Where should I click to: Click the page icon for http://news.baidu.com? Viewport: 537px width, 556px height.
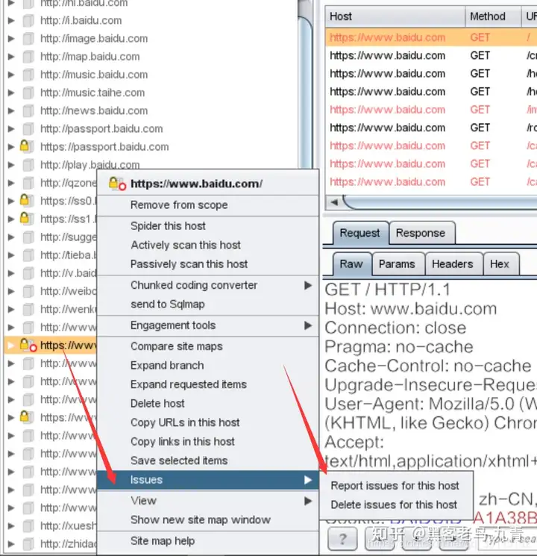28,110
